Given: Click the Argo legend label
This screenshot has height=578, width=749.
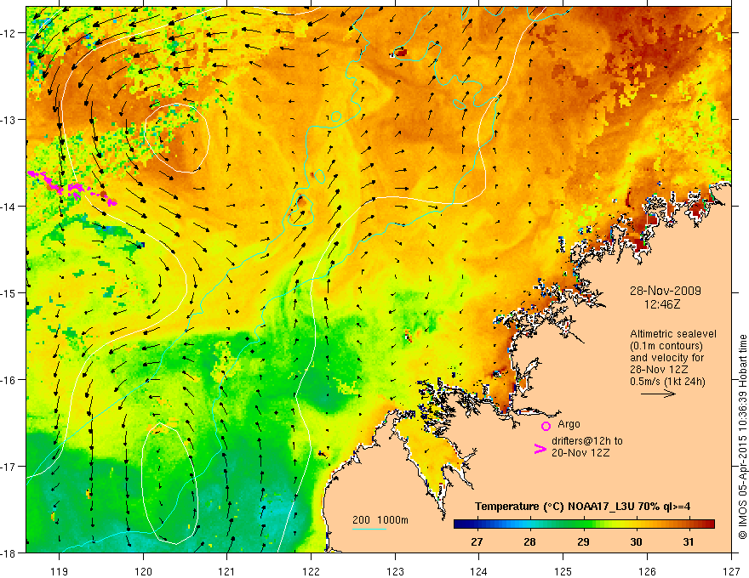Looking at the screenshot, I should 569,424.
